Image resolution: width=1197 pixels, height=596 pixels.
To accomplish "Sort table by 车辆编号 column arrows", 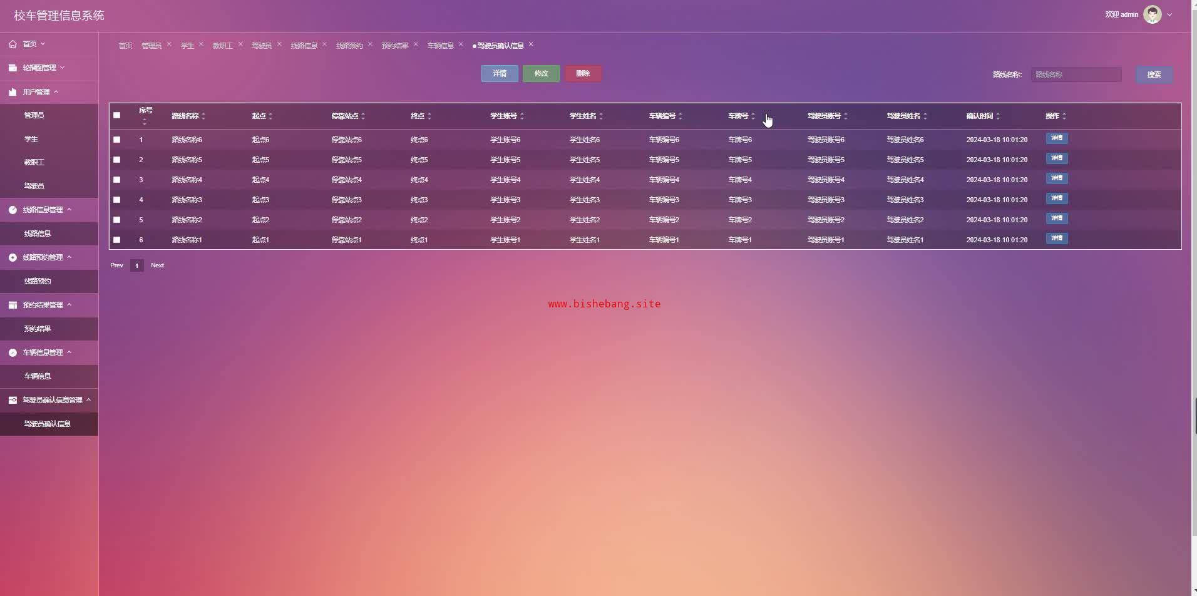I will point(681,116).
